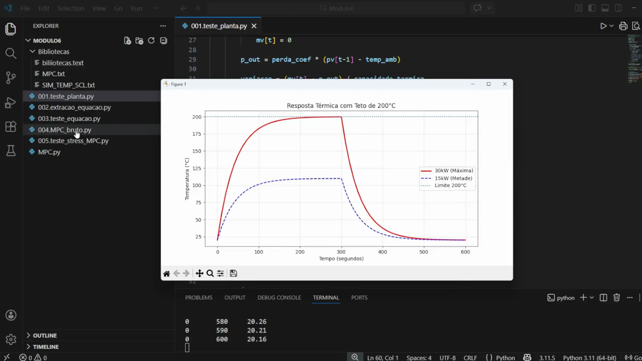Toggle the secondary side bar layout
The height and width of the screenshot is (361, 642).
(618, 8)
